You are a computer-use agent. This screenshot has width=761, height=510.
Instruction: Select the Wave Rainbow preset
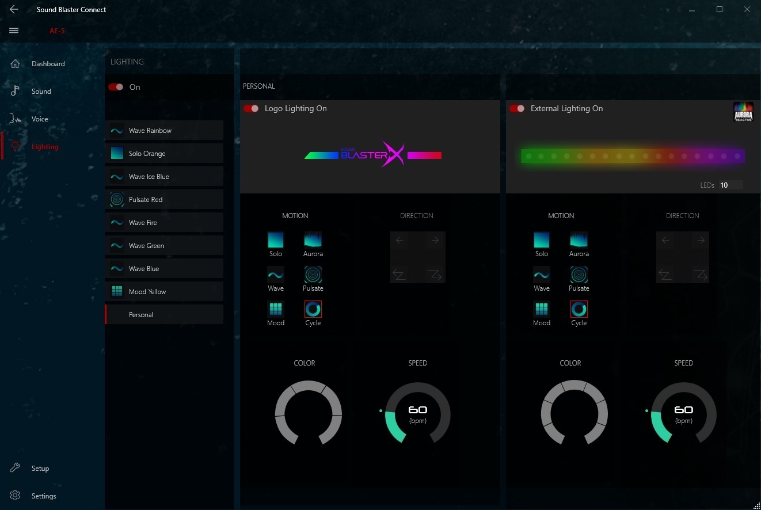coord(164,131)
